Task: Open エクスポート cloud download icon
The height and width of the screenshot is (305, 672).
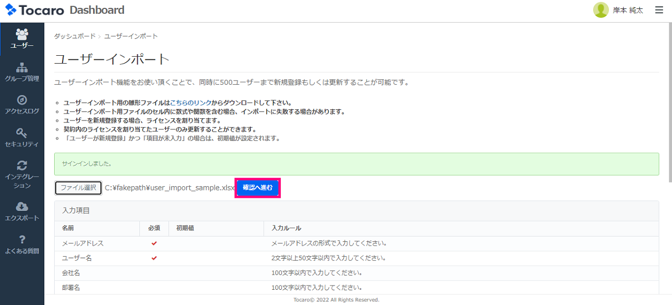Action: (22, 206)
